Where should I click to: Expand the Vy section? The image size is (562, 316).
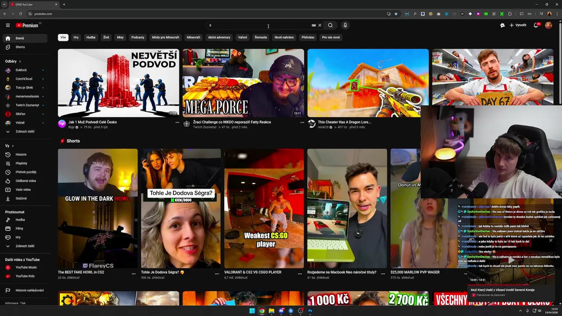click(10, 146)
